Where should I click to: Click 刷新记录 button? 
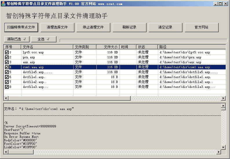129,27
